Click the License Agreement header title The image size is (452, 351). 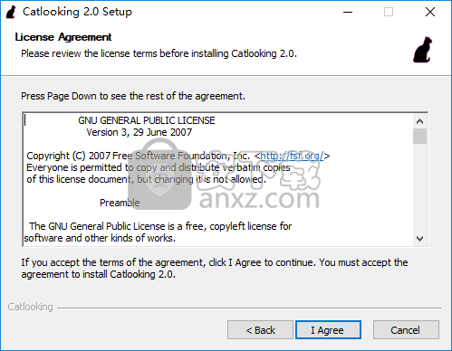[x=63, y=37]
